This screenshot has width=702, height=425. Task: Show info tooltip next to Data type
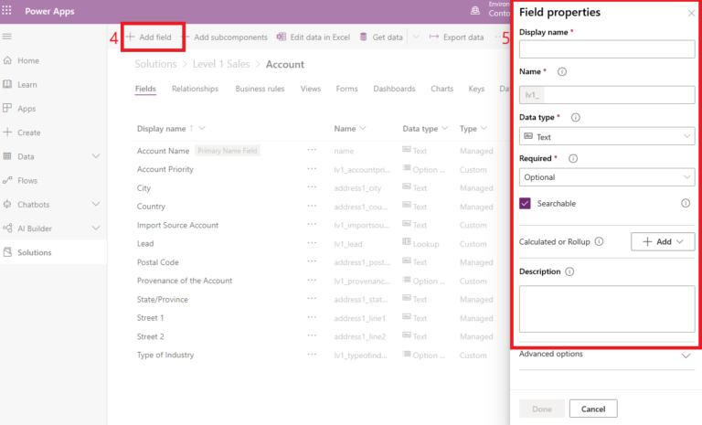[x=576, y=117]
